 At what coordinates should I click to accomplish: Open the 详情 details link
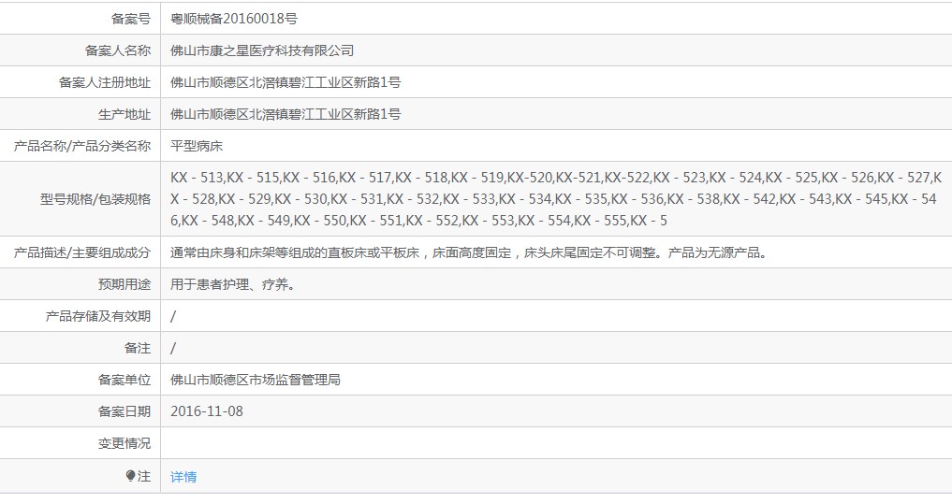[x=183, y=477]
